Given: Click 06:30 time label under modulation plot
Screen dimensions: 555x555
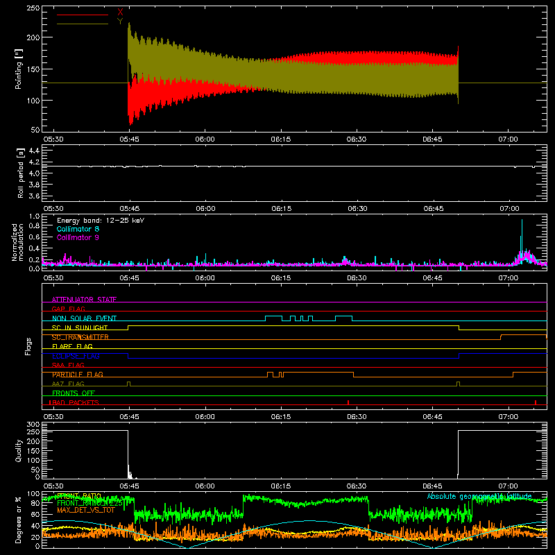Looking at the screenshot, I should 357,278.
